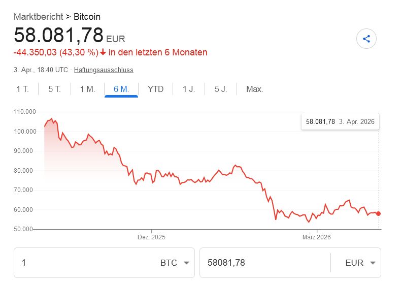402x282 pixels.
Task: Switch to the Max. range tab
Action: [x=254, y=89]
